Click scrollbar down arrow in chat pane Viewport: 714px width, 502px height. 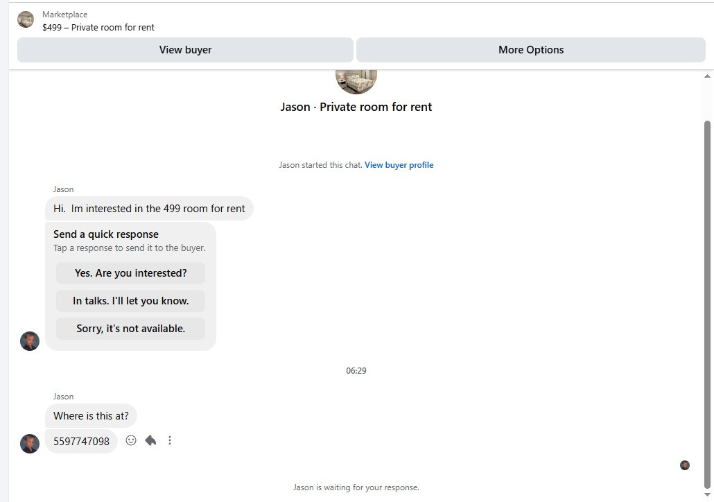(x=707, y=494)
